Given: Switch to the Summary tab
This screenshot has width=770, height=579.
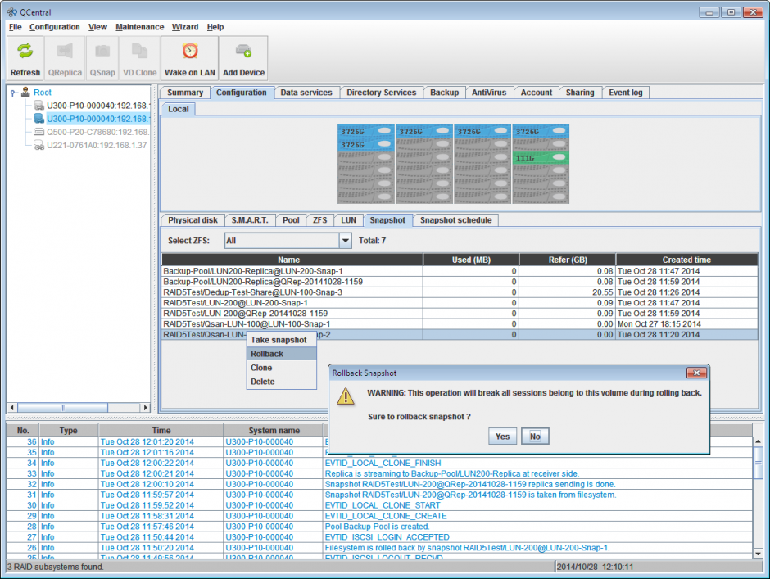Looking at the screenshot, I should [184, 93].
